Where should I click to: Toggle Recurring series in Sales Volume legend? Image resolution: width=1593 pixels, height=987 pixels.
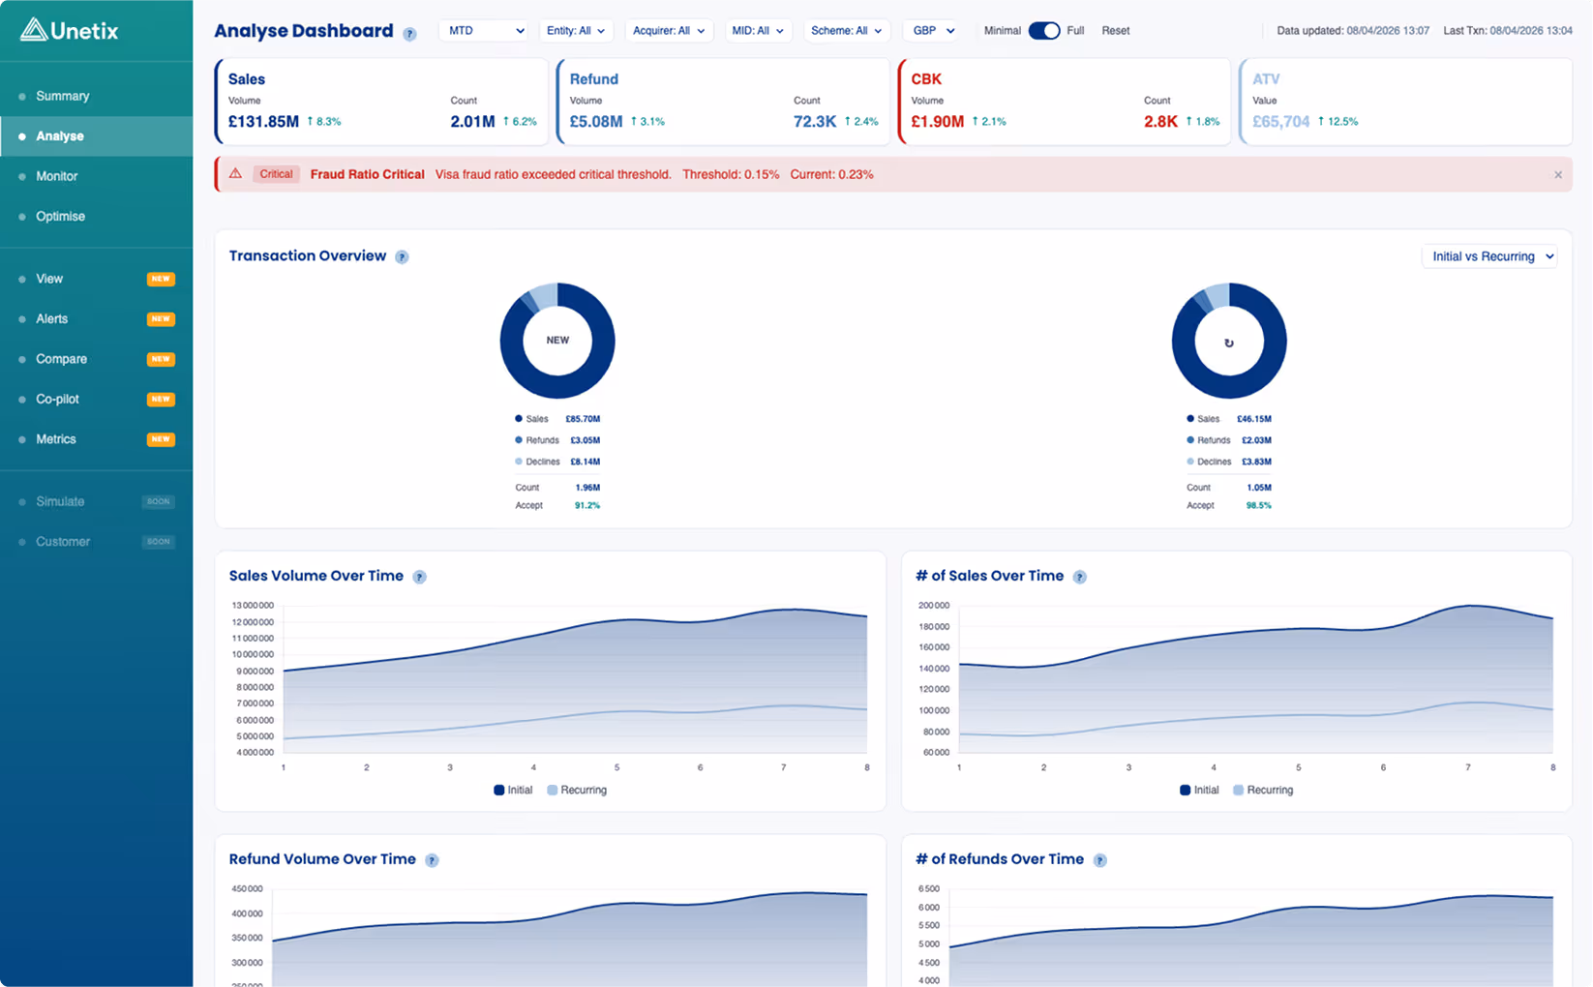click(577, 791)
